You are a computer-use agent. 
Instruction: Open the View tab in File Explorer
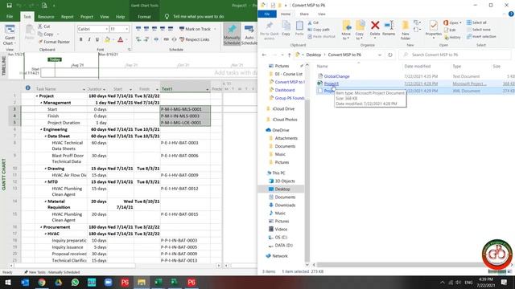coord(322,14)
